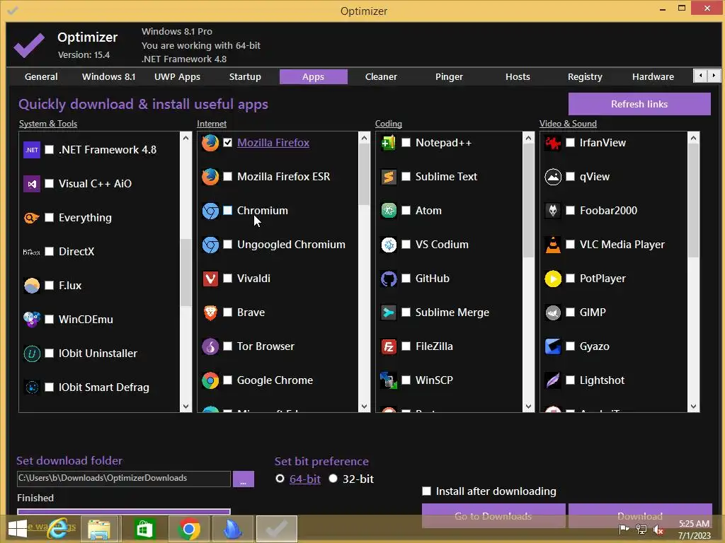The width and height of the screenshot is (725, 543).
Task: Click Coding list down arrow
Action: 528,407
